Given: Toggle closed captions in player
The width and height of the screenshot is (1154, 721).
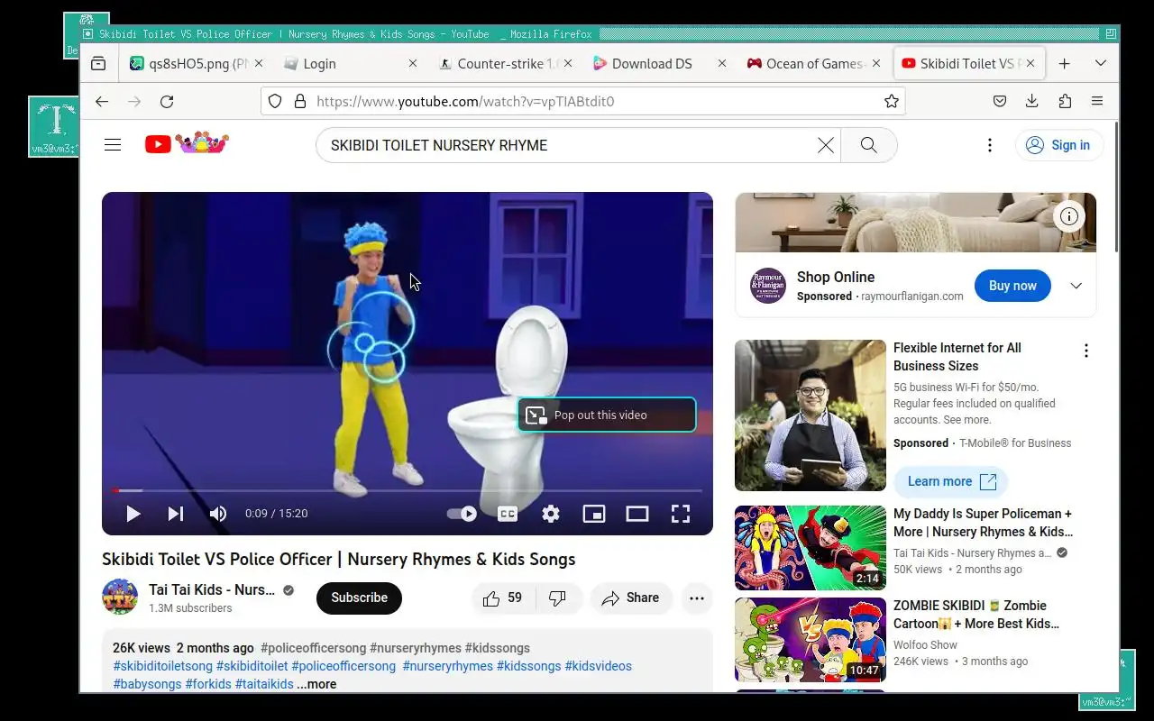Looking at the screenshot, I should coord(508,514).
